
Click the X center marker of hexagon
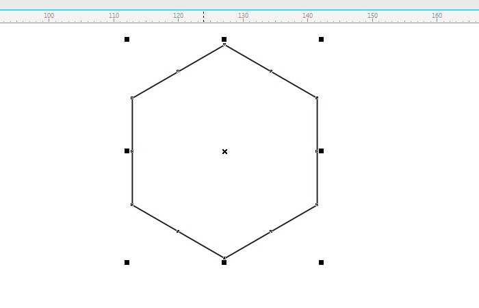coord(225,151)
